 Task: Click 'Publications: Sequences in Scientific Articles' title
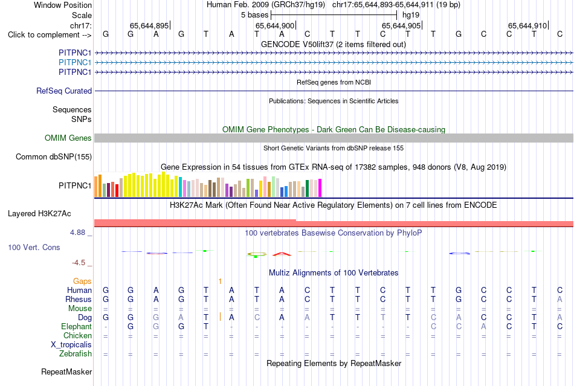(x=334, y=101)
